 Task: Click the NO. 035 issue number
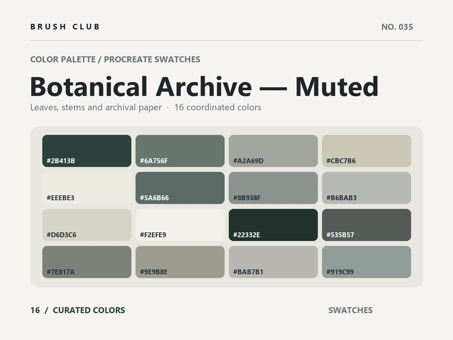(x=397, y=27)
